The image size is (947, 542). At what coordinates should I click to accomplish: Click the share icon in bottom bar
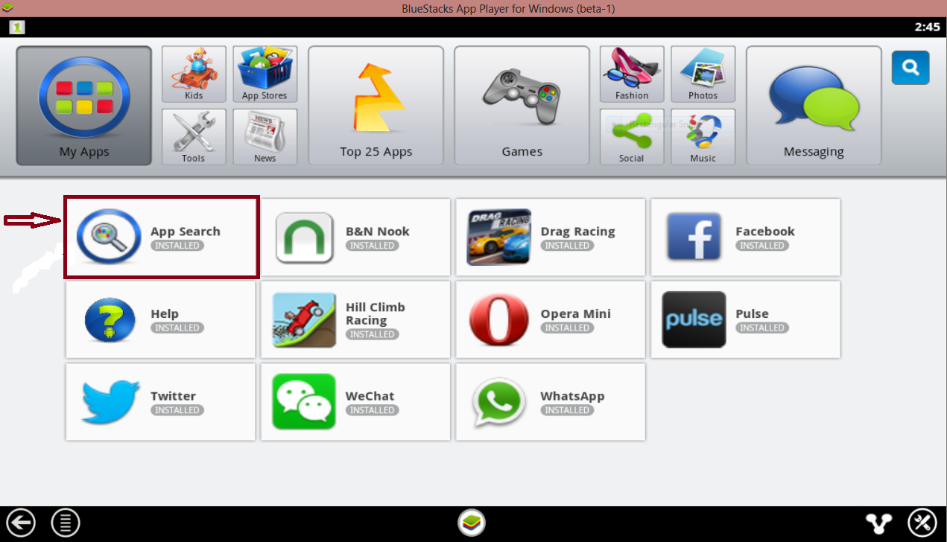[879, 523]
